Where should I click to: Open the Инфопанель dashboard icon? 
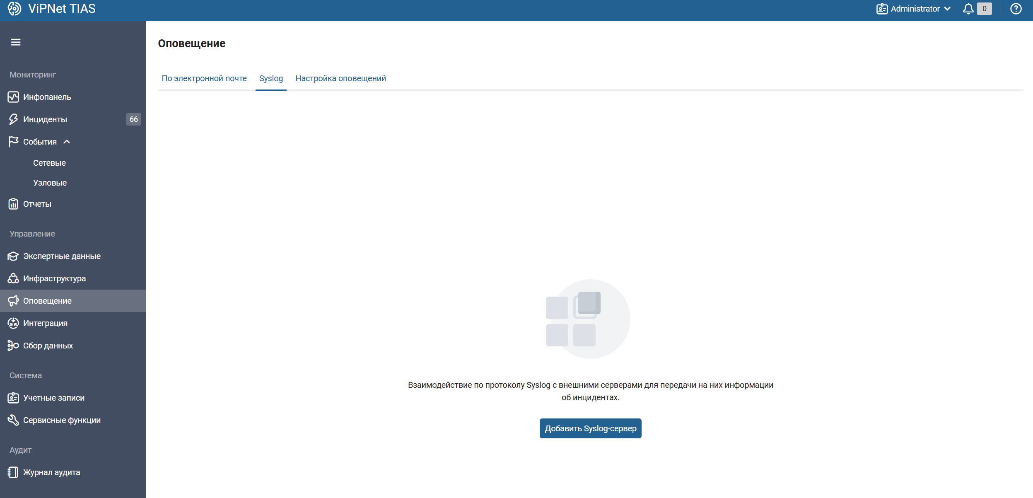click(13, 97)
